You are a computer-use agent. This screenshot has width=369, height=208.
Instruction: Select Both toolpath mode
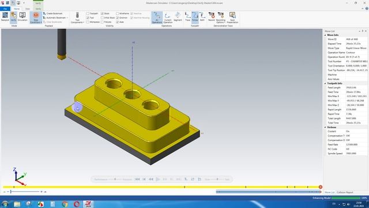pos(202,17)
